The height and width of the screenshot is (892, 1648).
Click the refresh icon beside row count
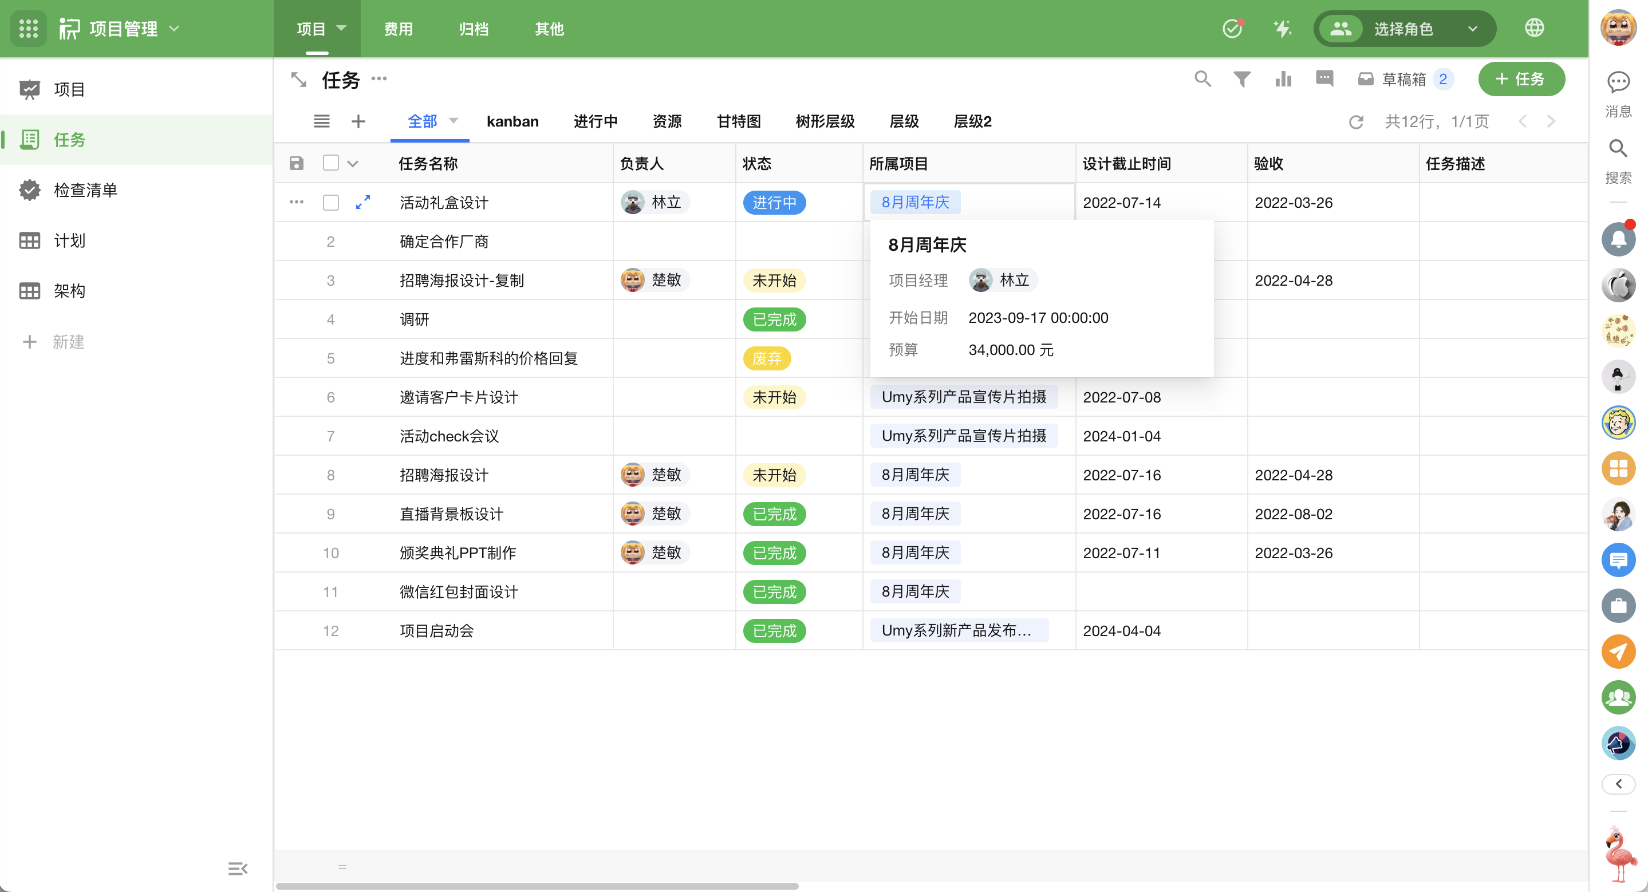1355,121
